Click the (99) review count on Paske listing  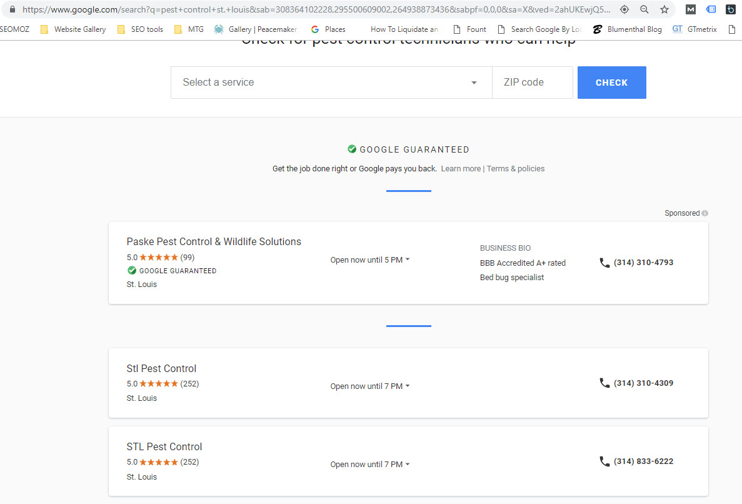coord(188,258)
